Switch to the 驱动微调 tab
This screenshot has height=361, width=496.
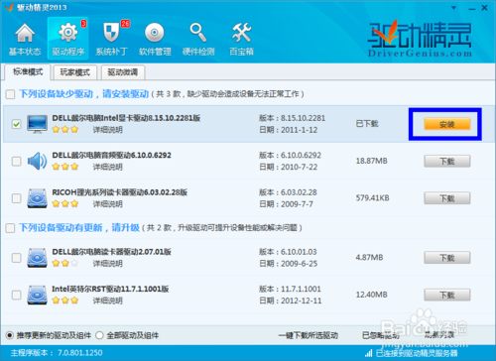click(x=123, y=72)
